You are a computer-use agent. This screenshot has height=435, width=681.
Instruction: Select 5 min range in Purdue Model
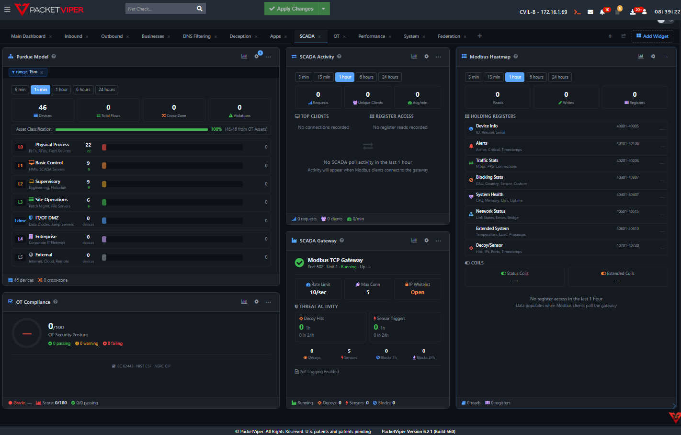[20, 90]
